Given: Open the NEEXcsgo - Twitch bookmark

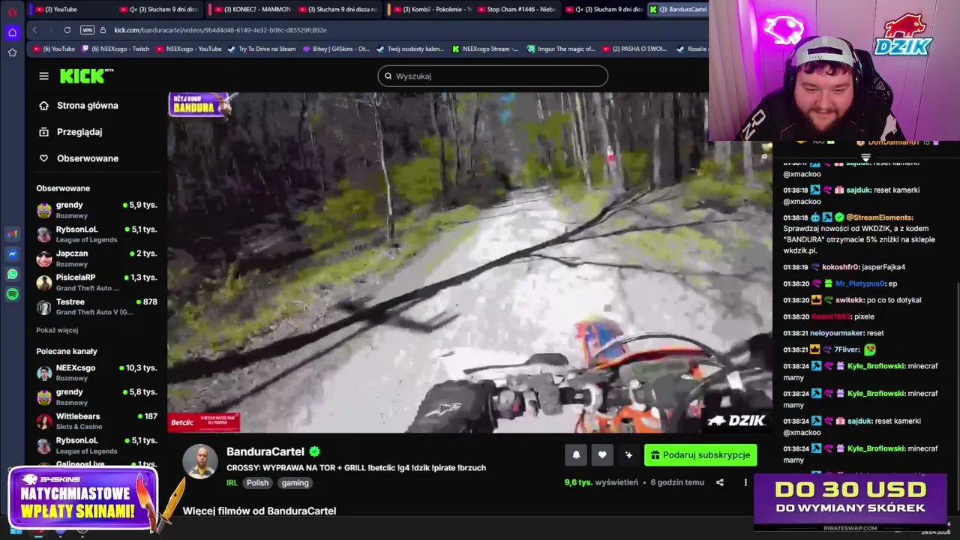Looking at the screenshot, I should tap(115, 49).
